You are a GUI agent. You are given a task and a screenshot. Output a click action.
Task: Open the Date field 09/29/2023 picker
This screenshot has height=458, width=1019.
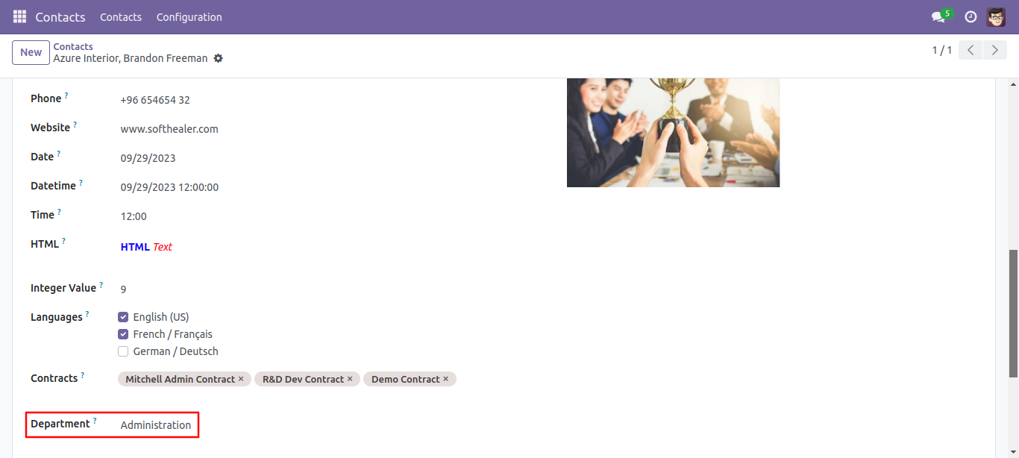click(x=148, y=158)
